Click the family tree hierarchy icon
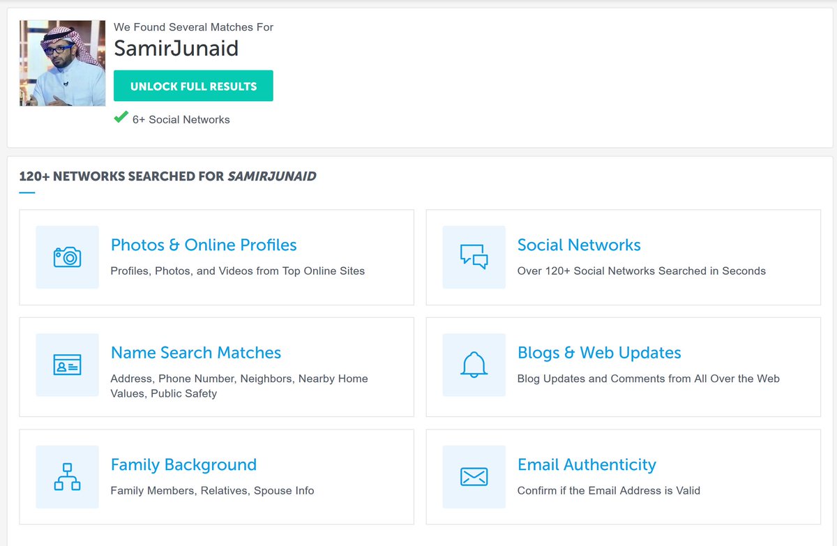 [67, 477]
